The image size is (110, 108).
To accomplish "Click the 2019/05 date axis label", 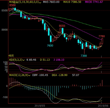I will click(40, 106).
